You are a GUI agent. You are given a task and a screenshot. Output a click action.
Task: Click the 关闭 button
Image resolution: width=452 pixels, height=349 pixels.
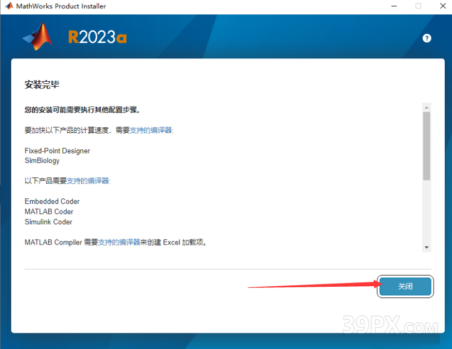tap(405, 286)
